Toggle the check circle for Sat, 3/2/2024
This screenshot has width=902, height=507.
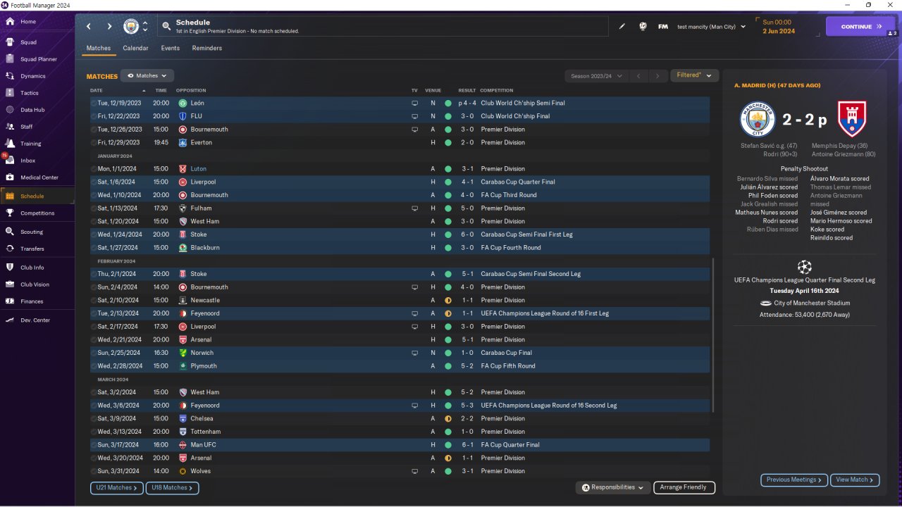[94, 392]
